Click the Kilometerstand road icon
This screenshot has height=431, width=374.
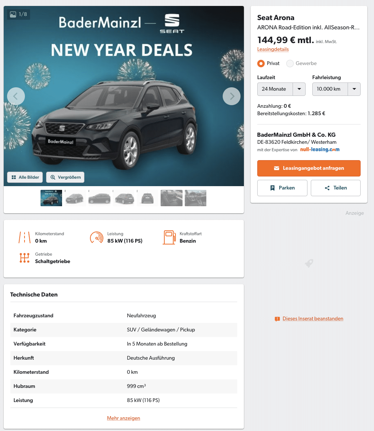click(25, 237)
